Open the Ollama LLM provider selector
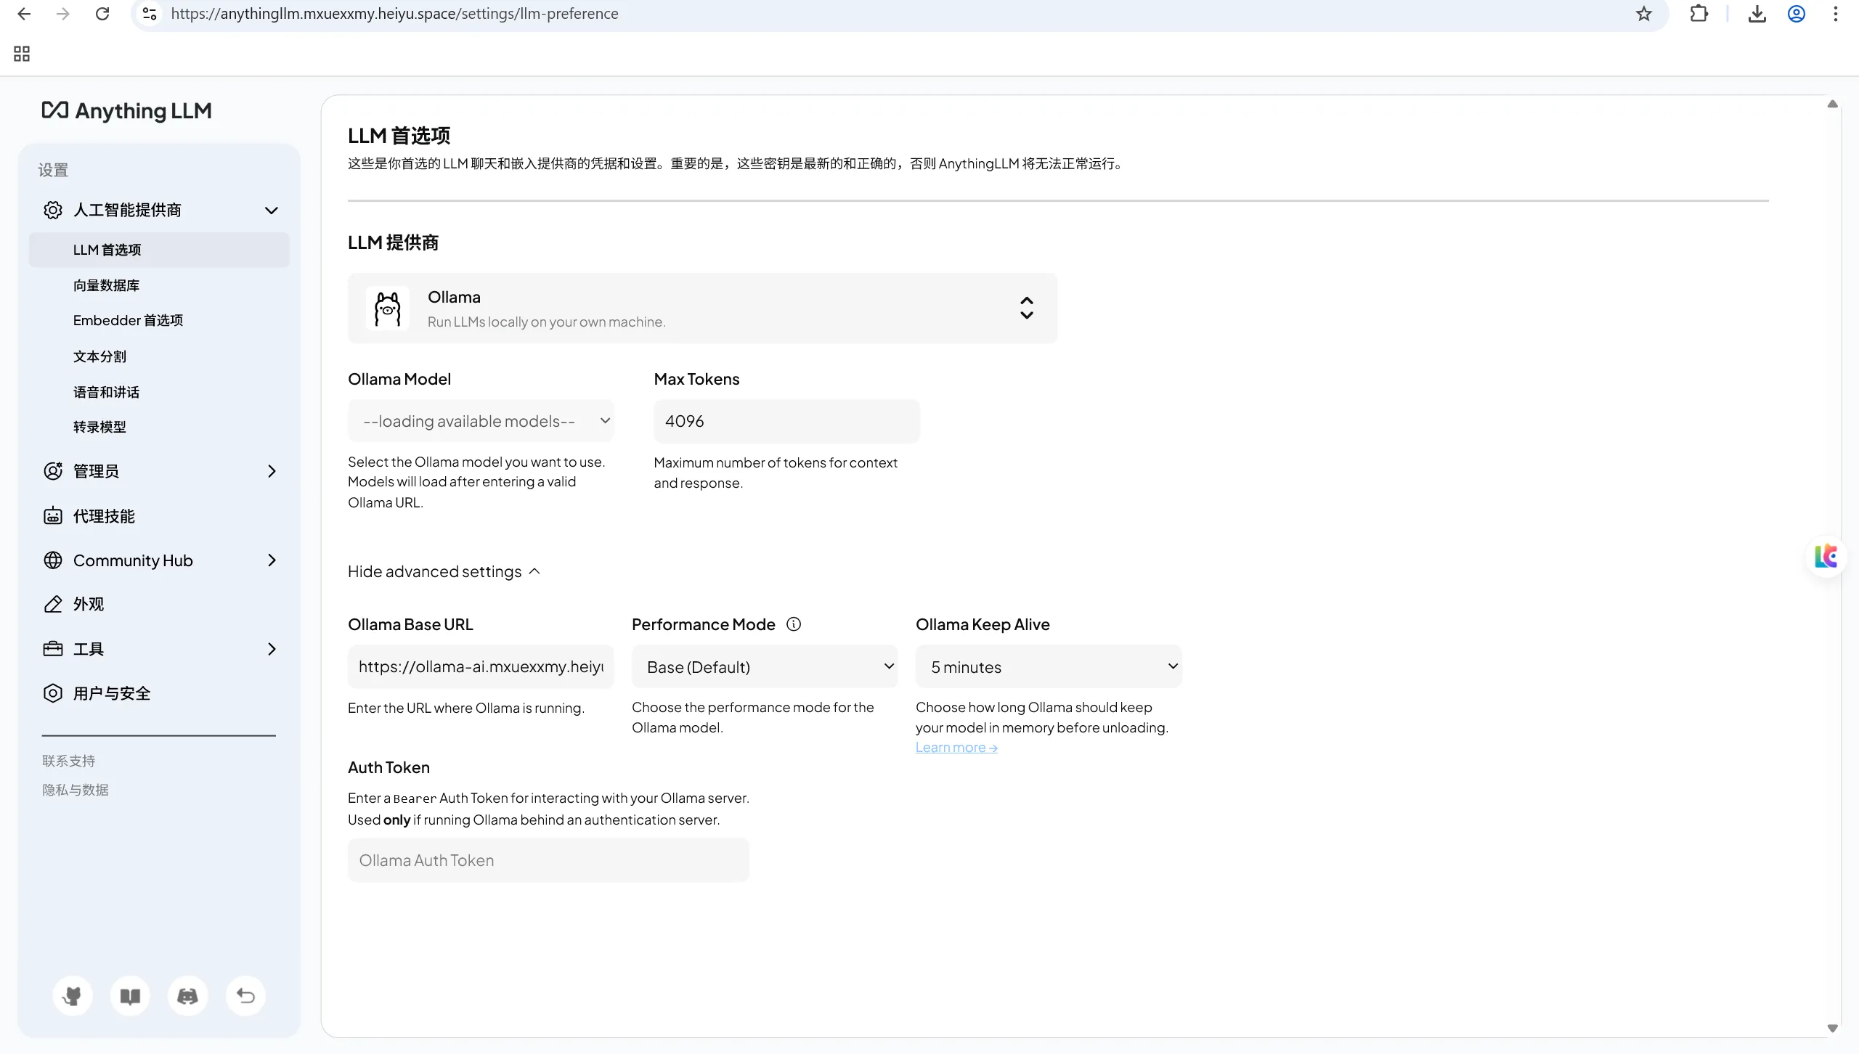Viewport: 1859px width, 1054px height. pos(702,309)
